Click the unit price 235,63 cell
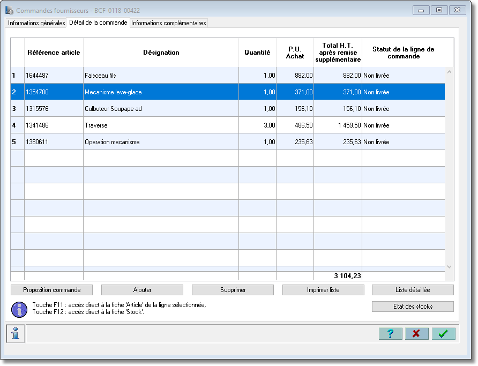 [295, 141]
